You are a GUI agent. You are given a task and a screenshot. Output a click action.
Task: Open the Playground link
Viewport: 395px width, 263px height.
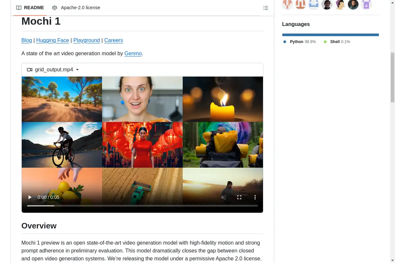pyautogui.click(x=87, y=40)
